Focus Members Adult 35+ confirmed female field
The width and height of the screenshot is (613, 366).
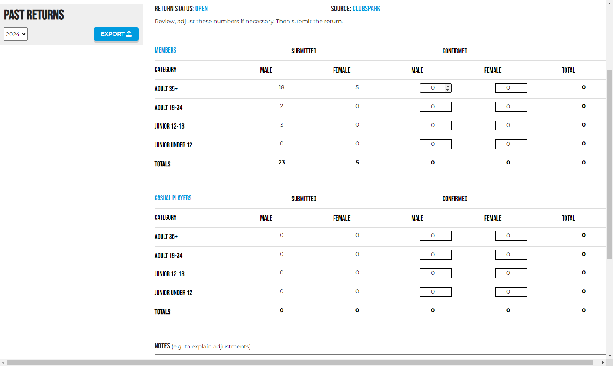coord(511,88)
